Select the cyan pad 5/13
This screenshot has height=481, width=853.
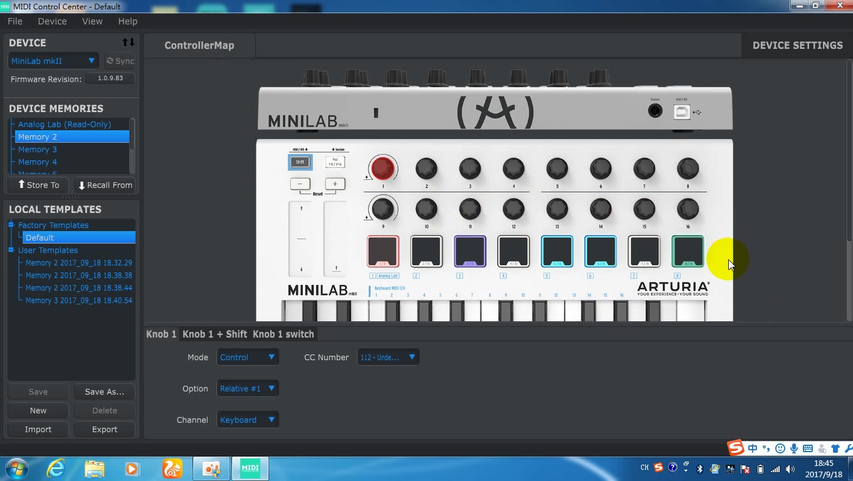coord(557,251)
